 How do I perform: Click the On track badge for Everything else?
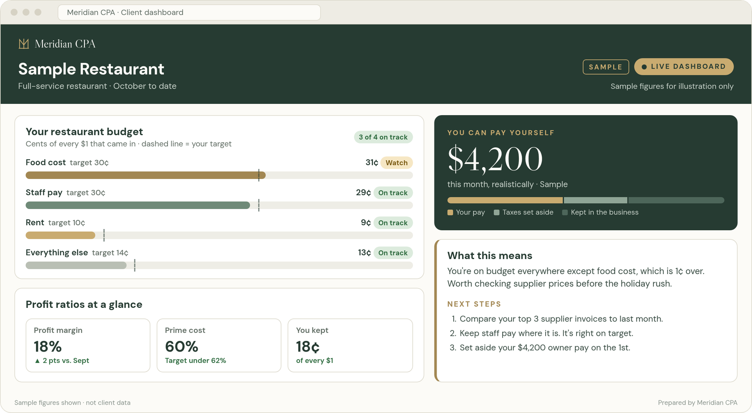point(393,253)
